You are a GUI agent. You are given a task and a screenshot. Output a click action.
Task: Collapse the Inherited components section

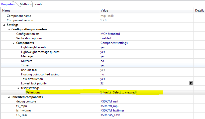tap(9, 97)
